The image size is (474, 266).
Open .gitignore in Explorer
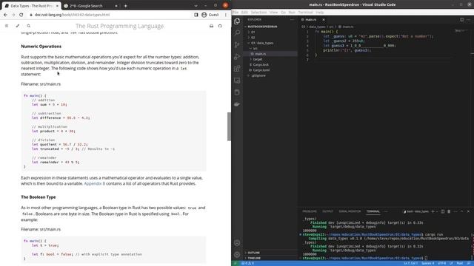click(x=258, y=75)
